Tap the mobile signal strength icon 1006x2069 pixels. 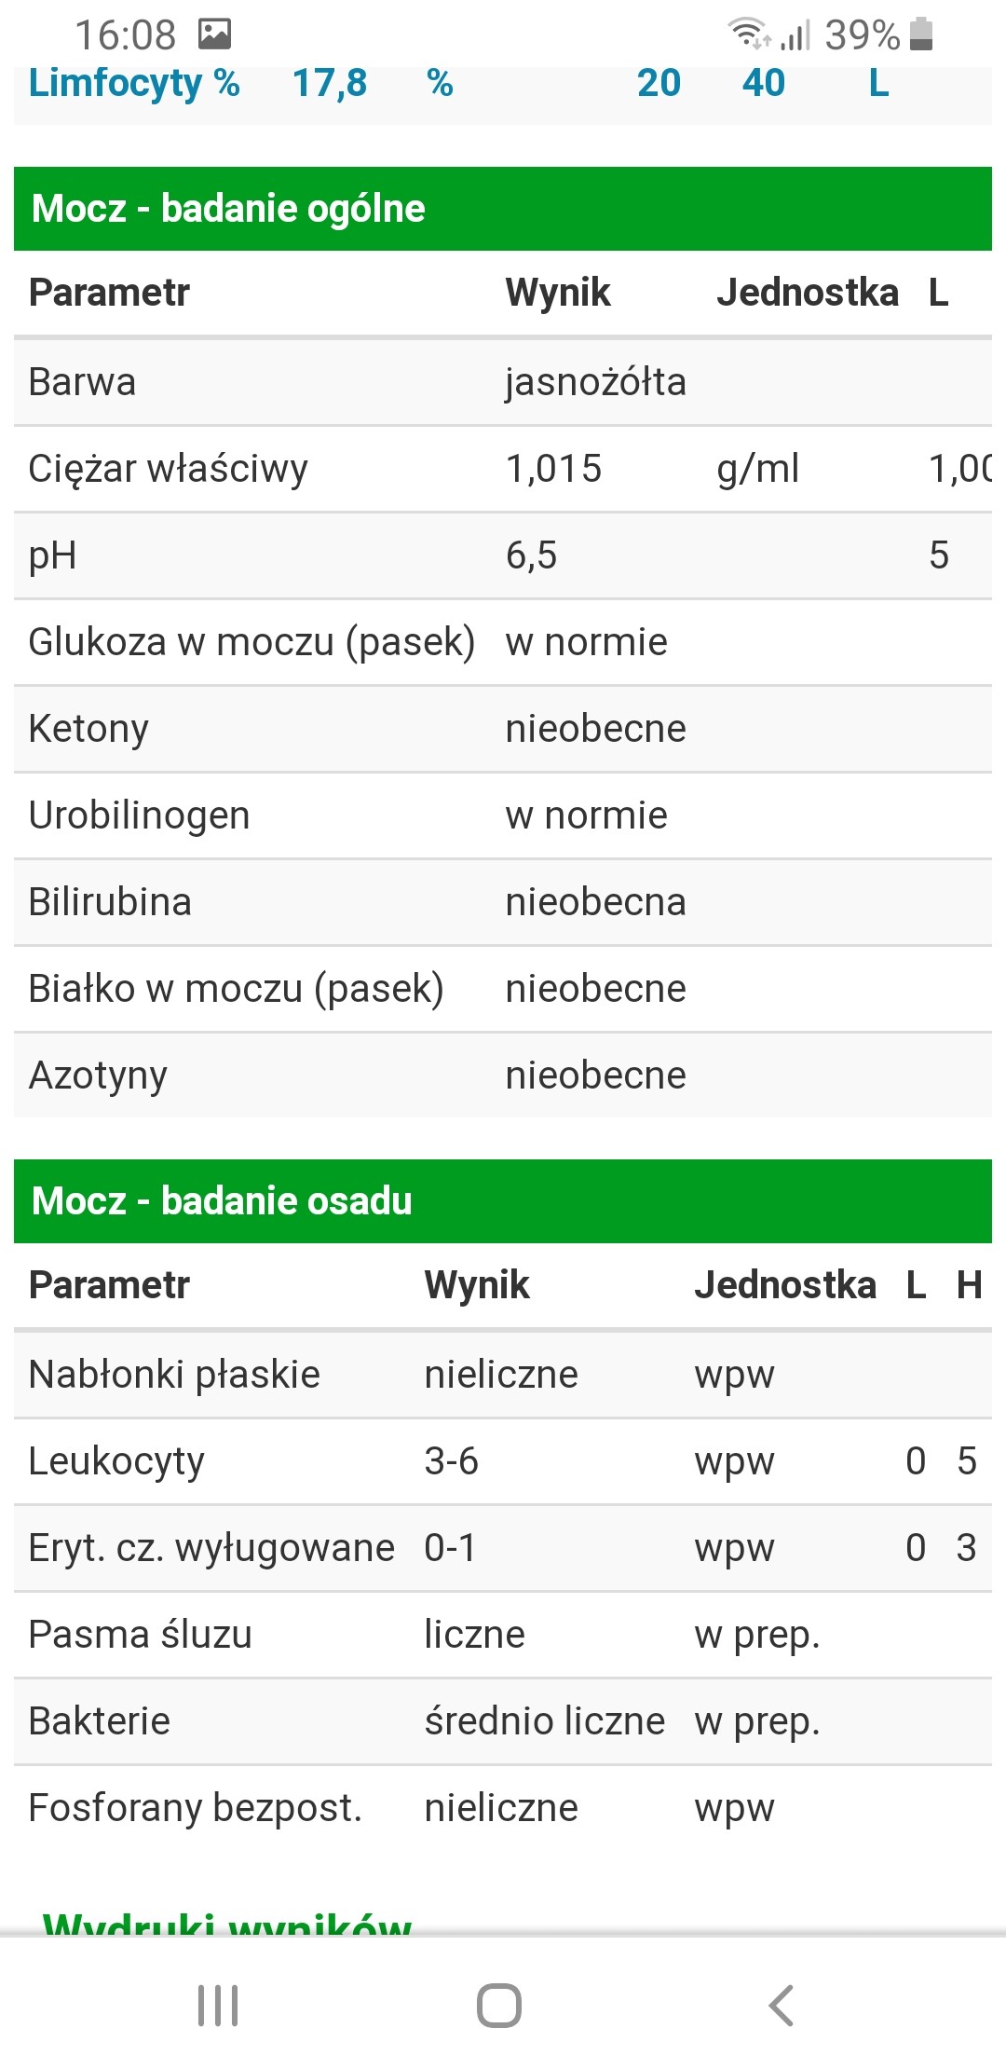(796, 34)
